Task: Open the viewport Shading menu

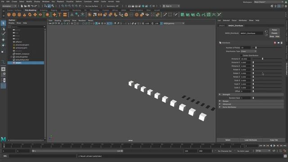Action: pyautogui.click(x=58, y=21)
